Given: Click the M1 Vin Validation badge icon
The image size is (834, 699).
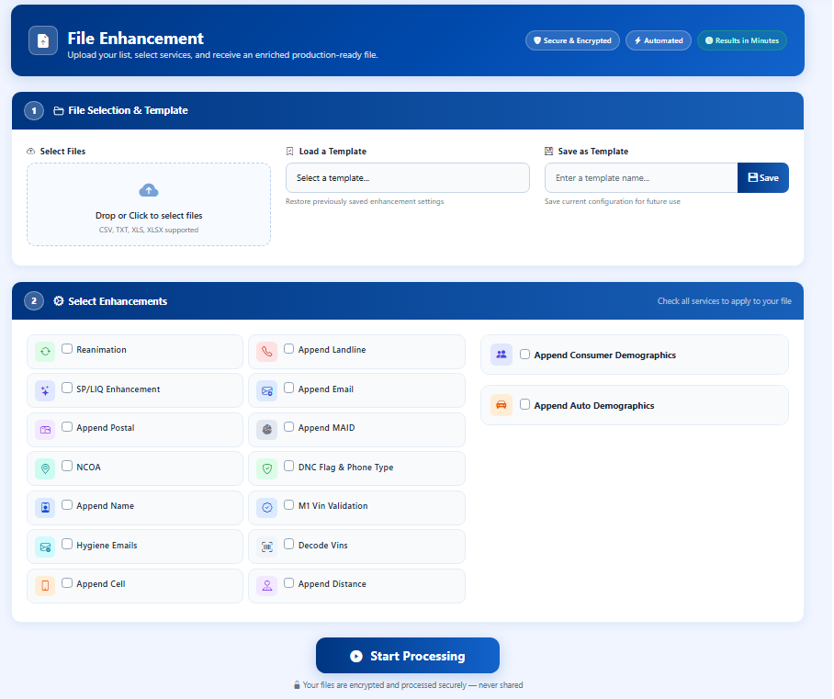Looking at the screenshot, I should tap(267, 508).
